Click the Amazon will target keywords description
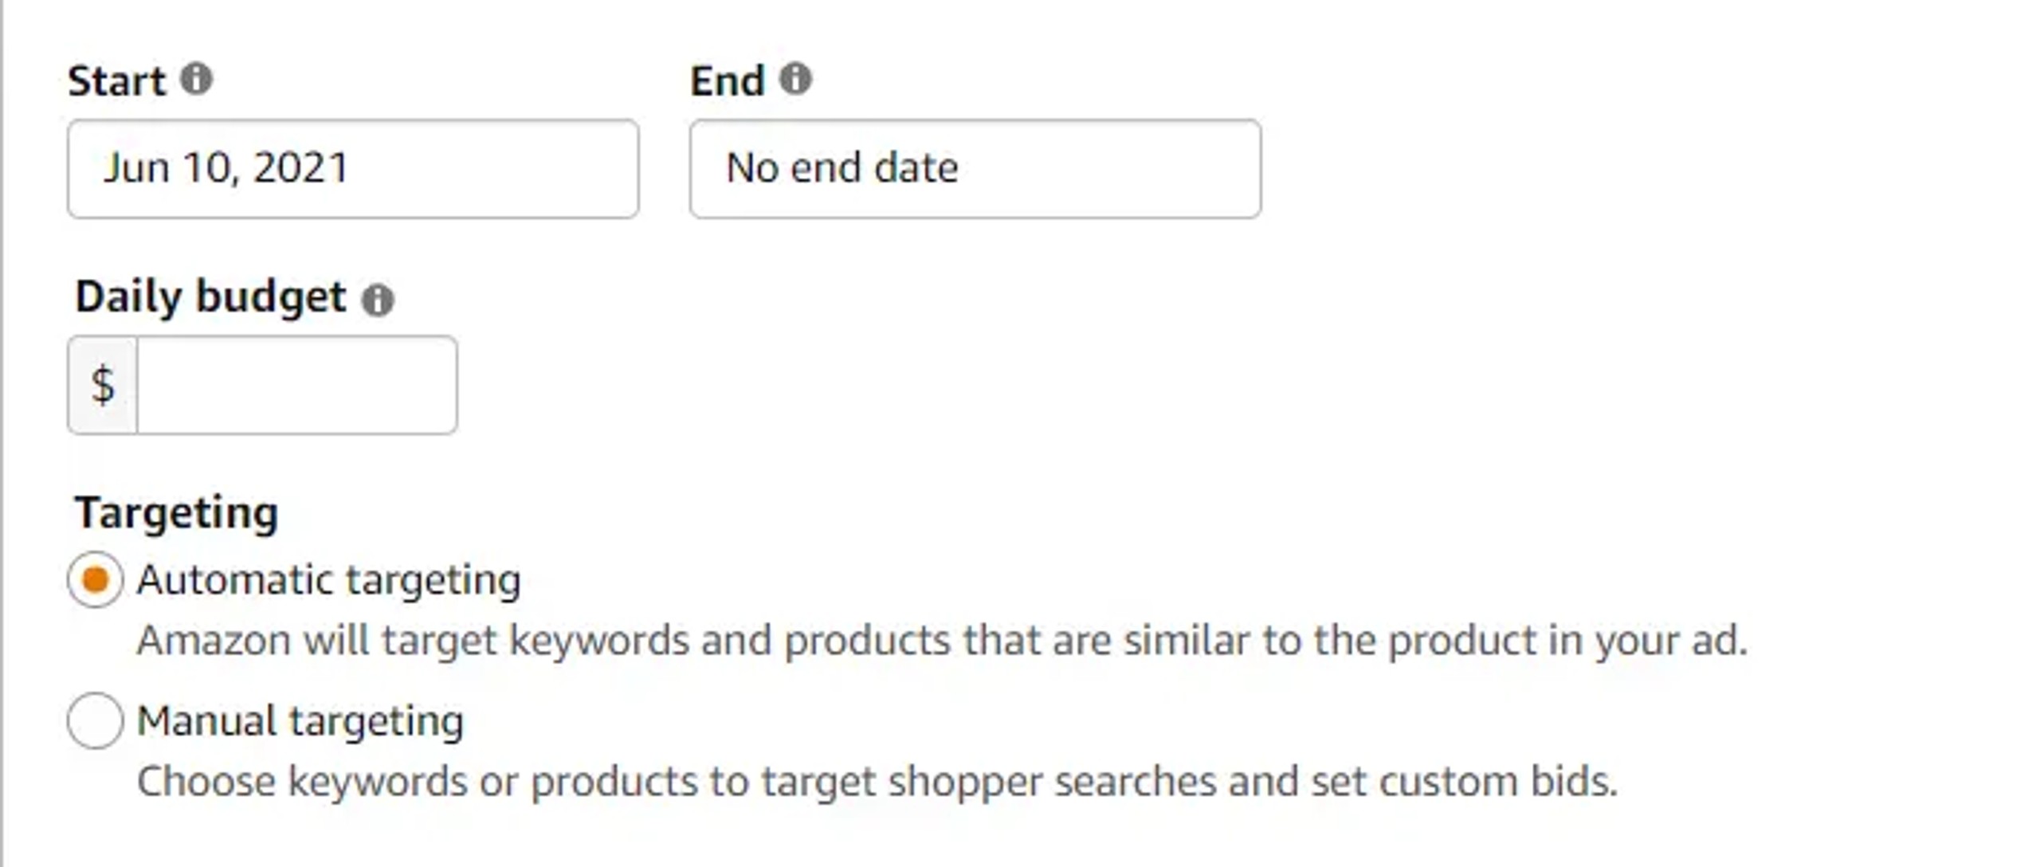Viewport: 2040px width, 867px height. [x=942, y=641]
